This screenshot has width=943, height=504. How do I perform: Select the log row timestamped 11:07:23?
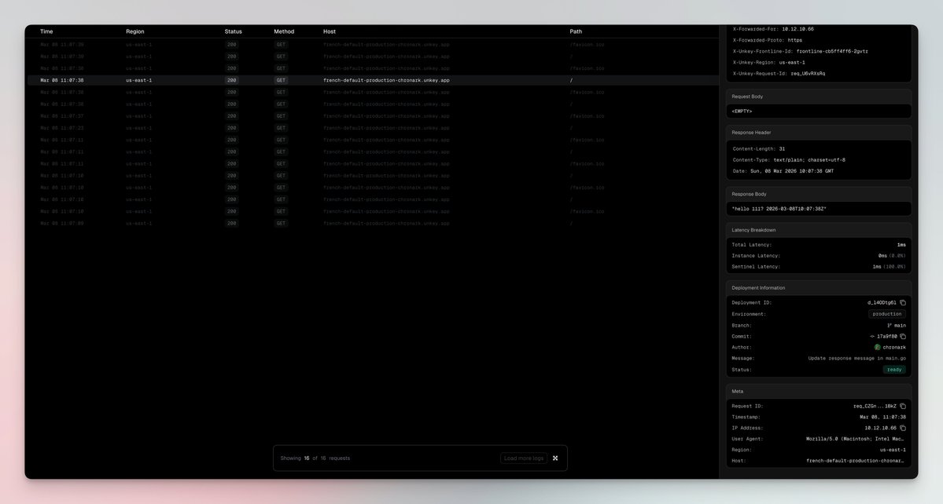pyautogui.click(x=373, y=128)
